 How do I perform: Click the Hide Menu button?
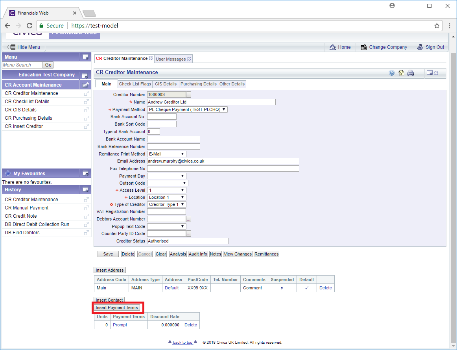24,47
